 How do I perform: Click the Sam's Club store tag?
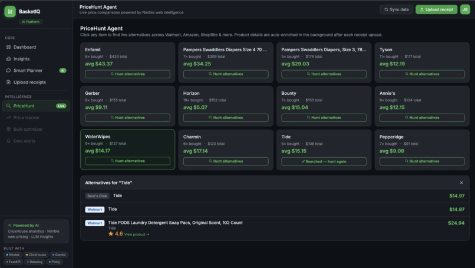[x=97, y=196]
